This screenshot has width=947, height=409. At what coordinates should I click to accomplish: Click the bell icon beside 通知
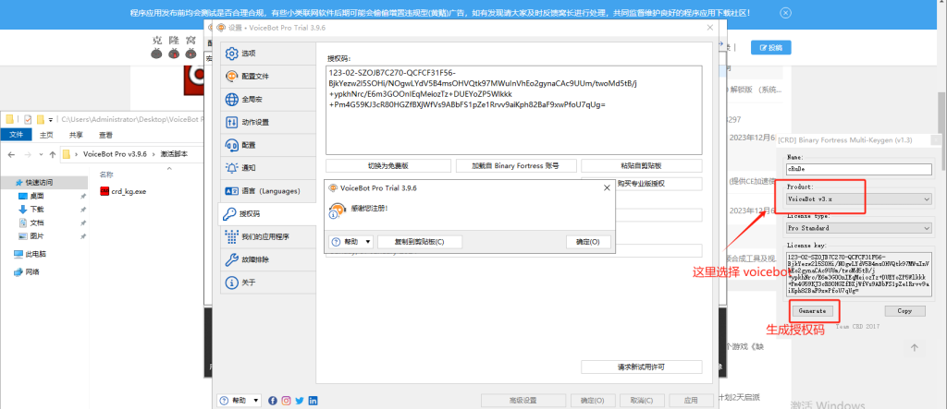point(231,168)
